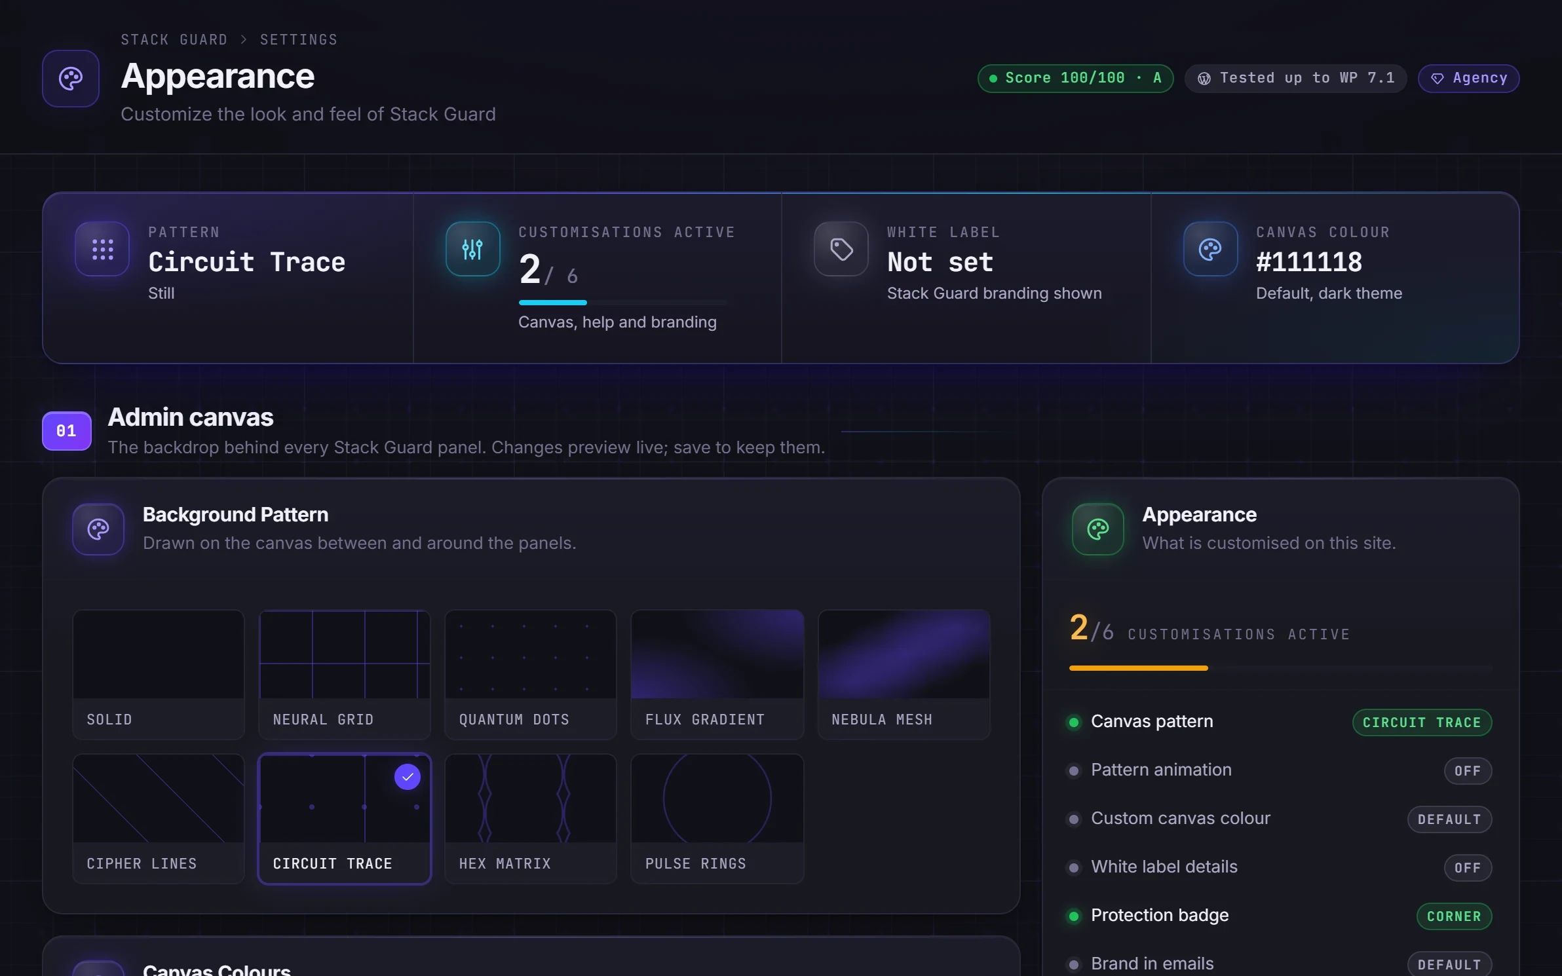Click the White Label tag icon
The image size is (1562, 976).
(x=841, y=249)
